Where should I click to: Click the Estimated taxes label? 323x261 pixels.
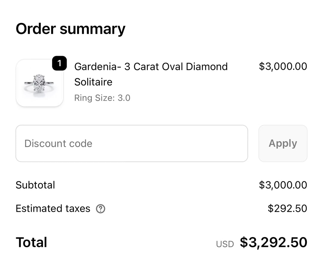click(x=53, y=209)
